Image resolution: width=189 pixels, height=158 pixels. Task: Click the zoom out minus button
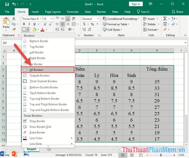tap(147, 155)
